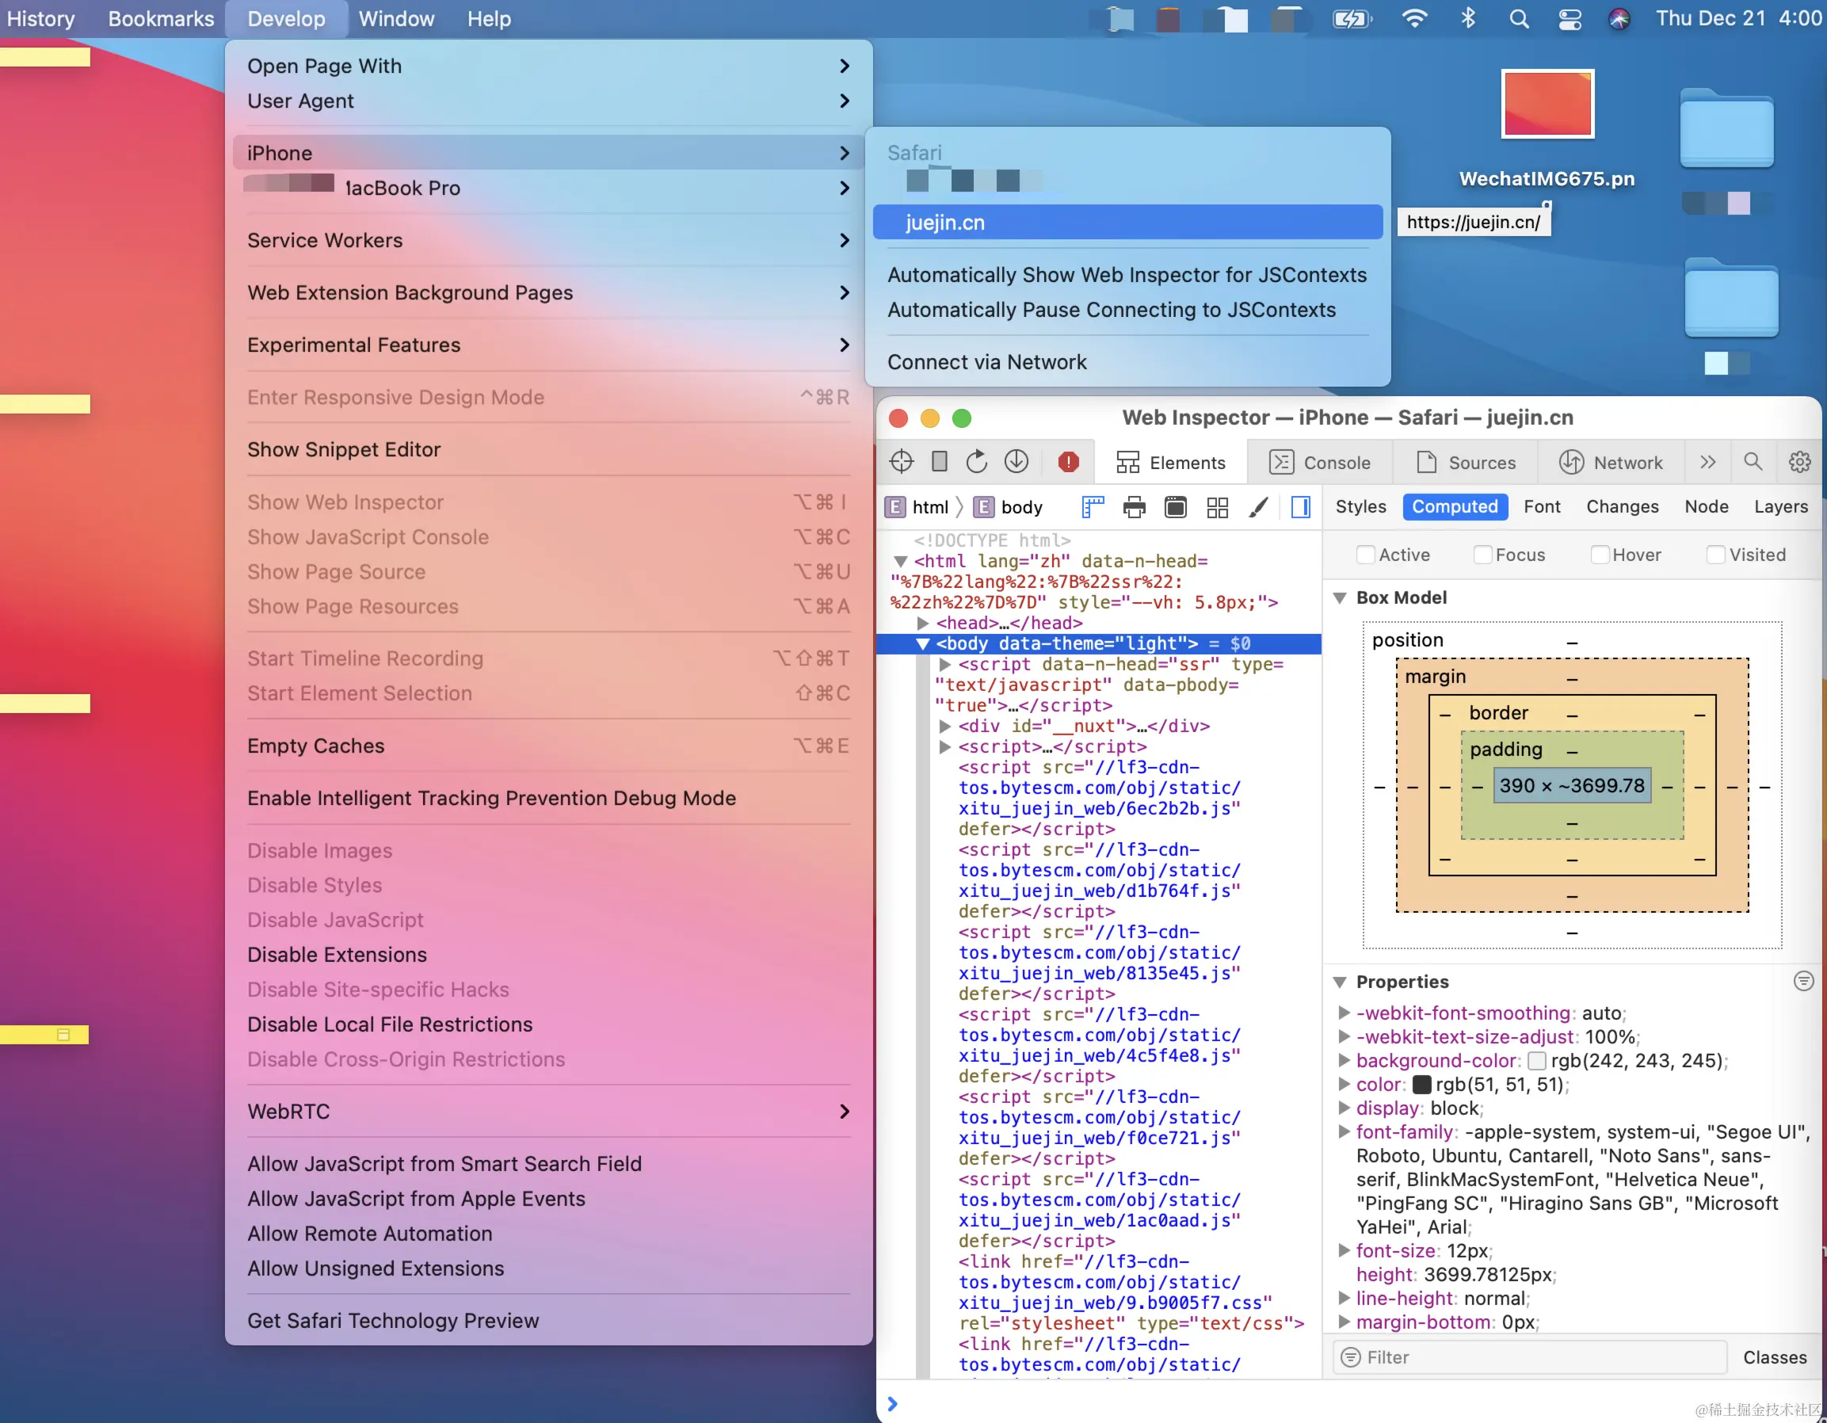Click the color property dark swatch
Viewport: 1827px width, 1423px height.
click(1421, 1084)
